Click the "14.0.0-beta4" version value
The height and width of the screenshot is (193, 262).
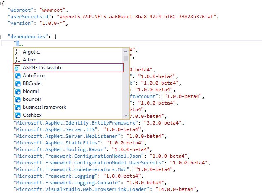[x=176, y=189]
